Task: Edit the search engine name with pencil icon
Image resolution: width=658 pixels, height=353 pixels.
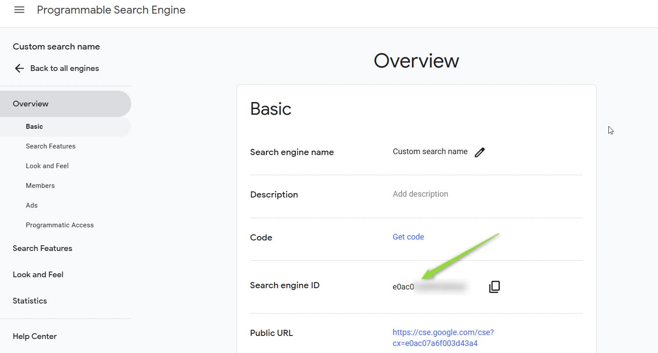Action: click(x=479, y=152)
